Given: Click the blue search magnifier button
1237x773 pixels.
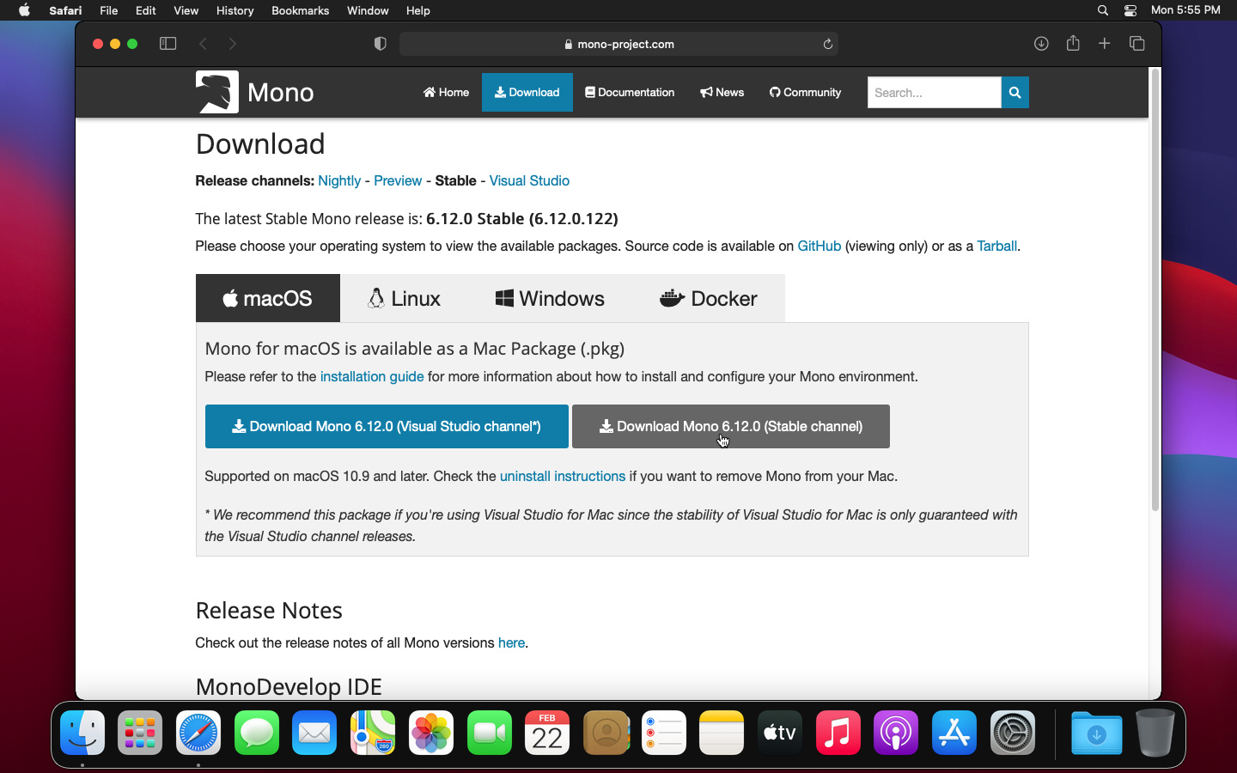Looking at the screenshot, I should pyautogui.click(x=1015, y=93).
